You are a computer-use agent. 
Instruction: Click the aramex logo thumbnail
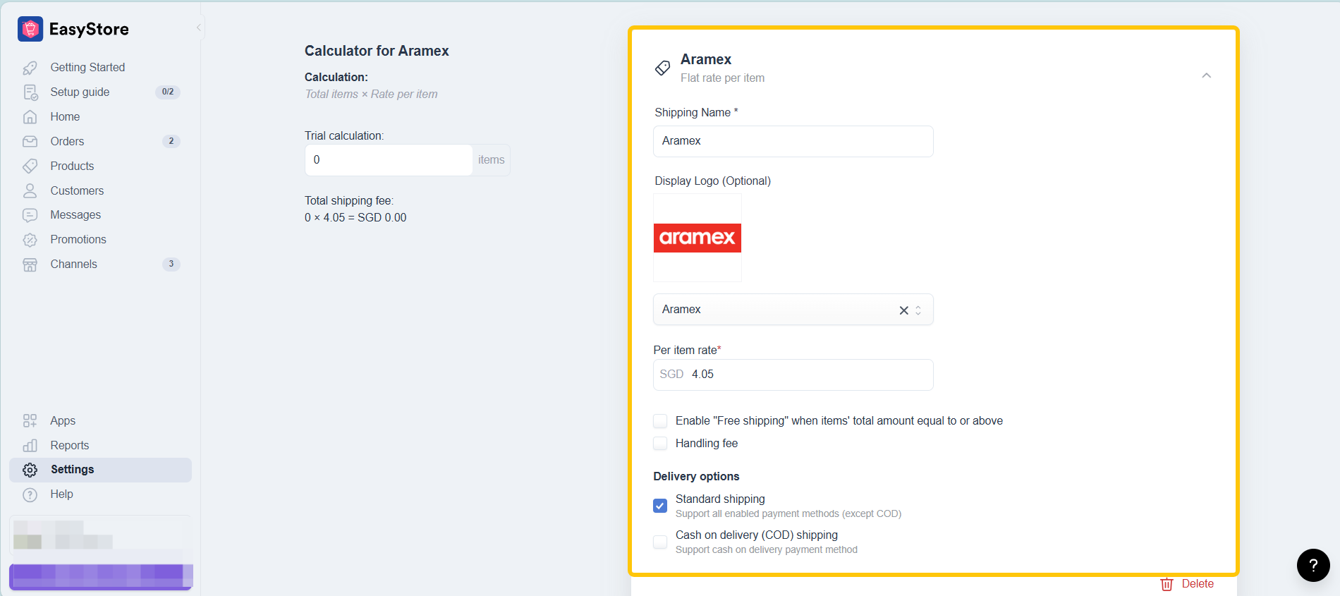(x=697, y=238)
